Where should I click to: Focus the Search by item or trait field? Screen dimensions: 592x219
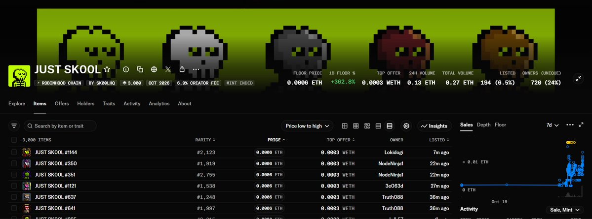[60, 125]
